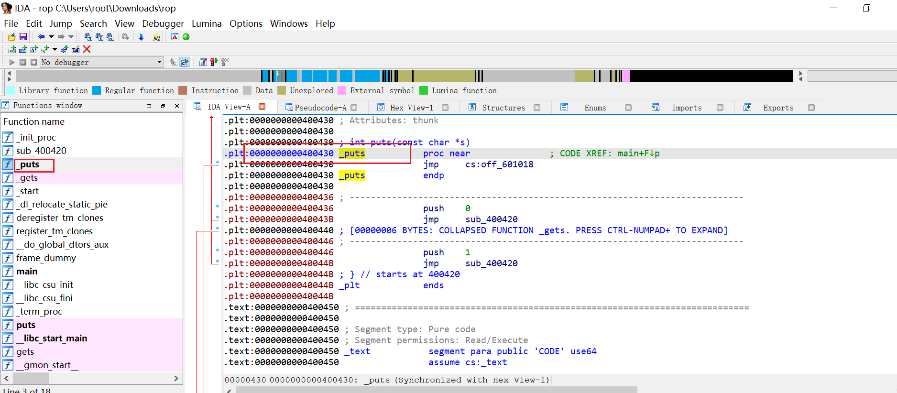Search for immediate value binoculars icon
This screenshot has width=897, height=393.
pyautogui.click(x=88, y=37)
